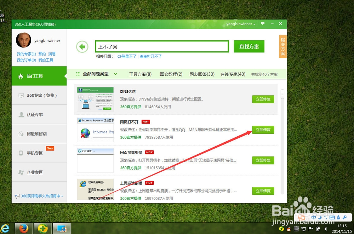Click the 360专家 monitor icon
This screenshot has width=354, height=234.
point(21,96)
